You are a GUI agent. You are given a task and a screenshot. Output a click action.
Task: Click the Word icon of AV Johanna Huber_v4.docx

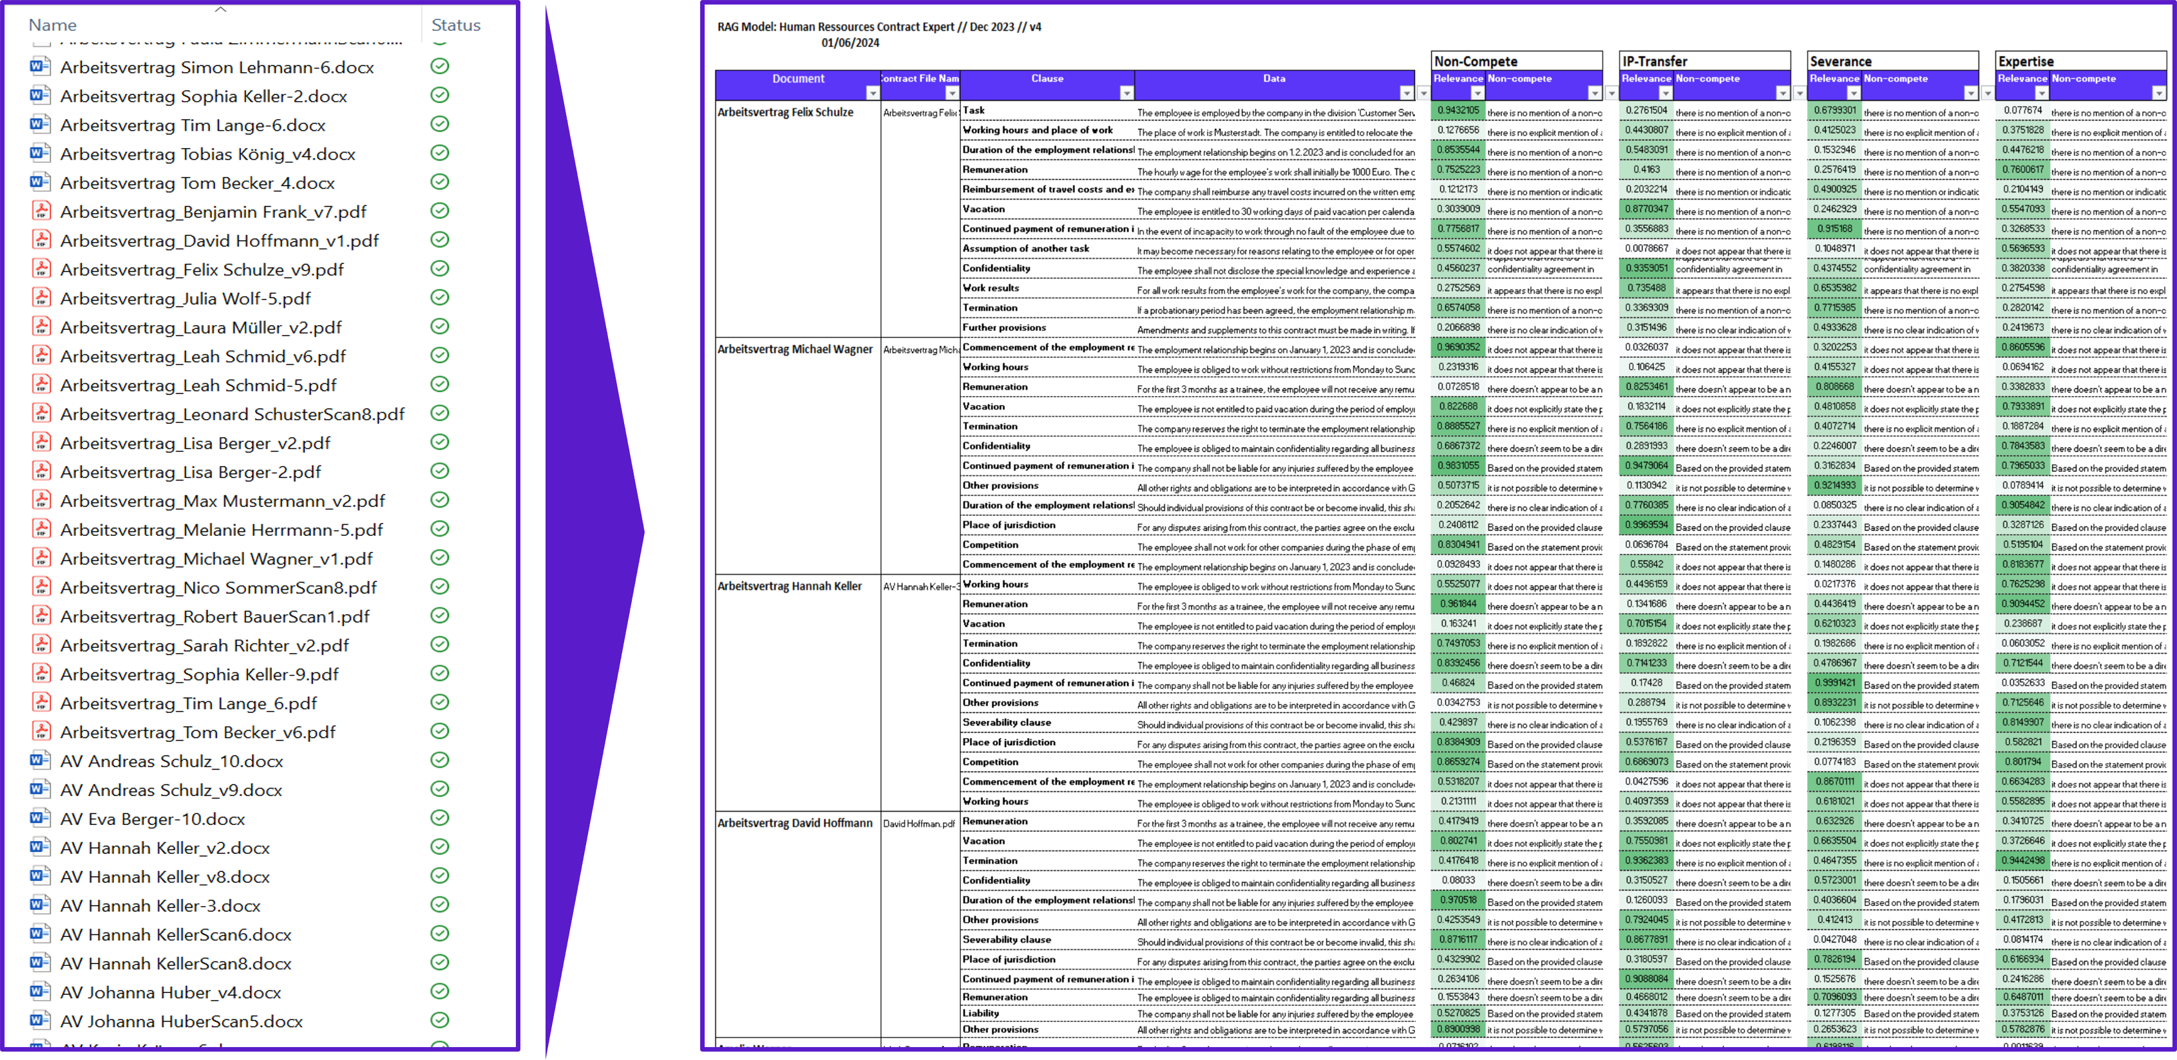click(39, 992)
